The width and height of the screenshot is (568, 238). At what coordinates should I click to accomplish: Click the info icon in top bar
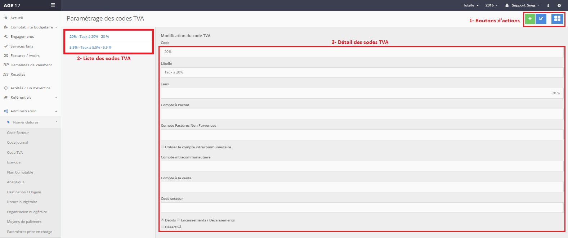pos(548,5)
